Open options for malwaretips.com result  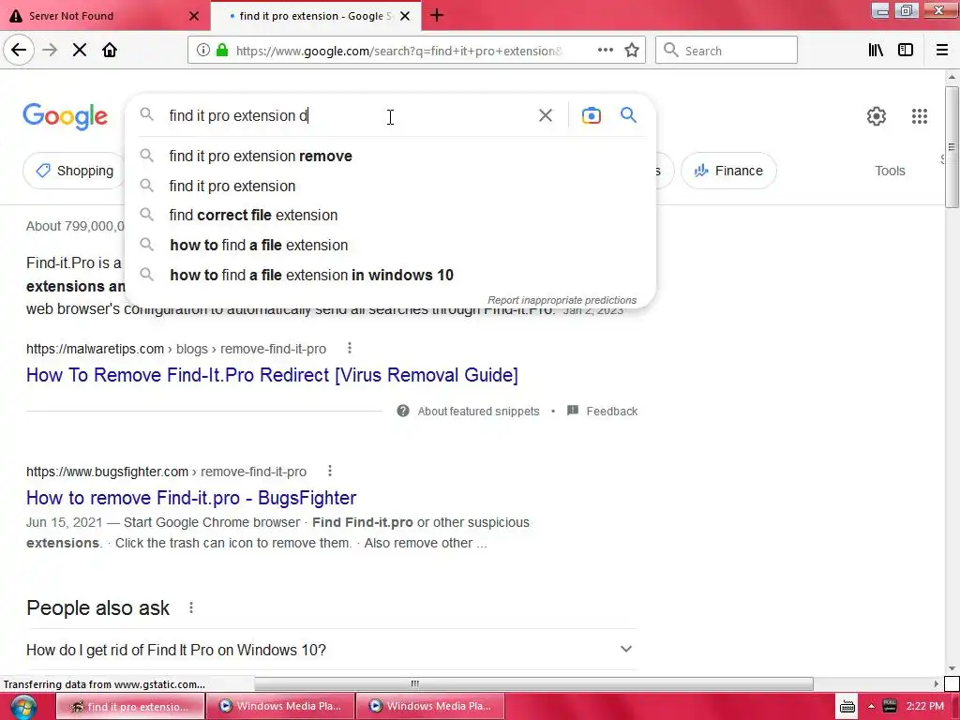coord(350,348)
